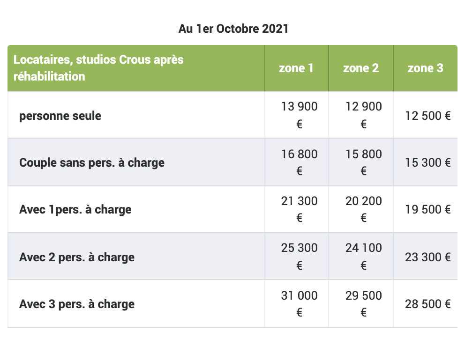Click the 'Avec 2 pers. à charge' row label
This screenshot has height=339, width=465.
[77, 257]
